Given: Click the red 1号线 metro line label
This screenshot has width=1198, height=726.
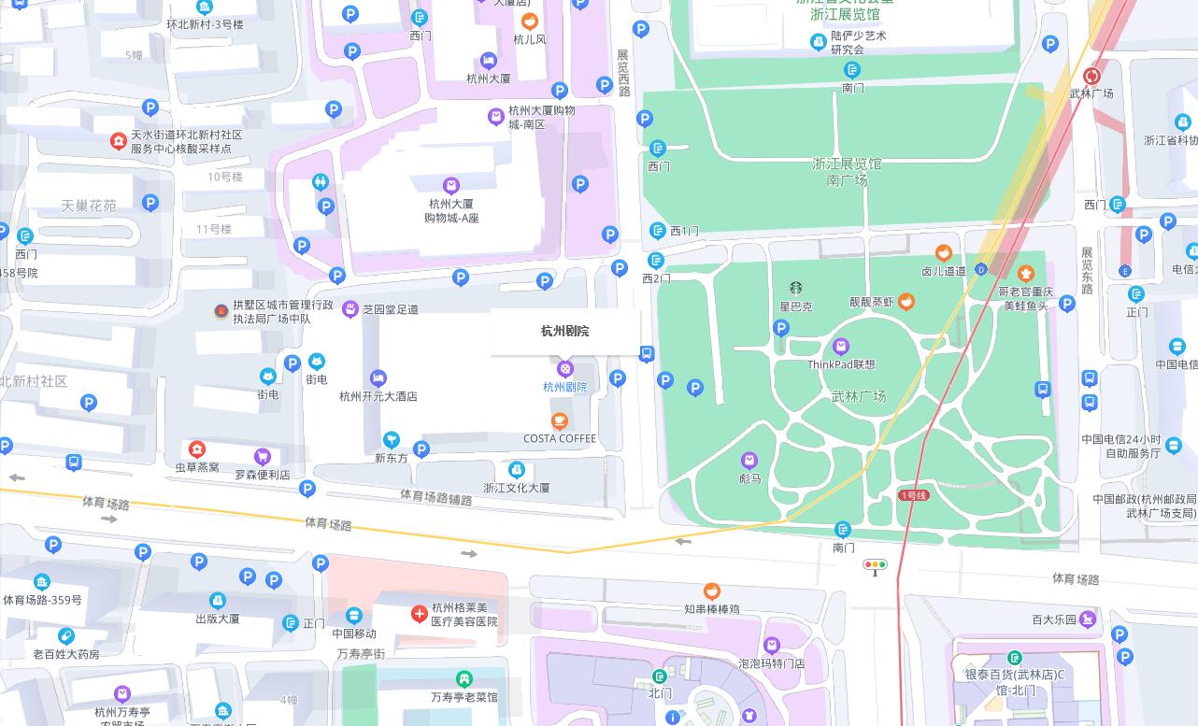Looking at the screenshot, I should pos(913,495).
